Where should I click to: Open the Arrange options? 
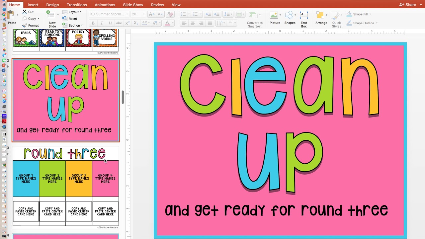click(x=321, y=18)
